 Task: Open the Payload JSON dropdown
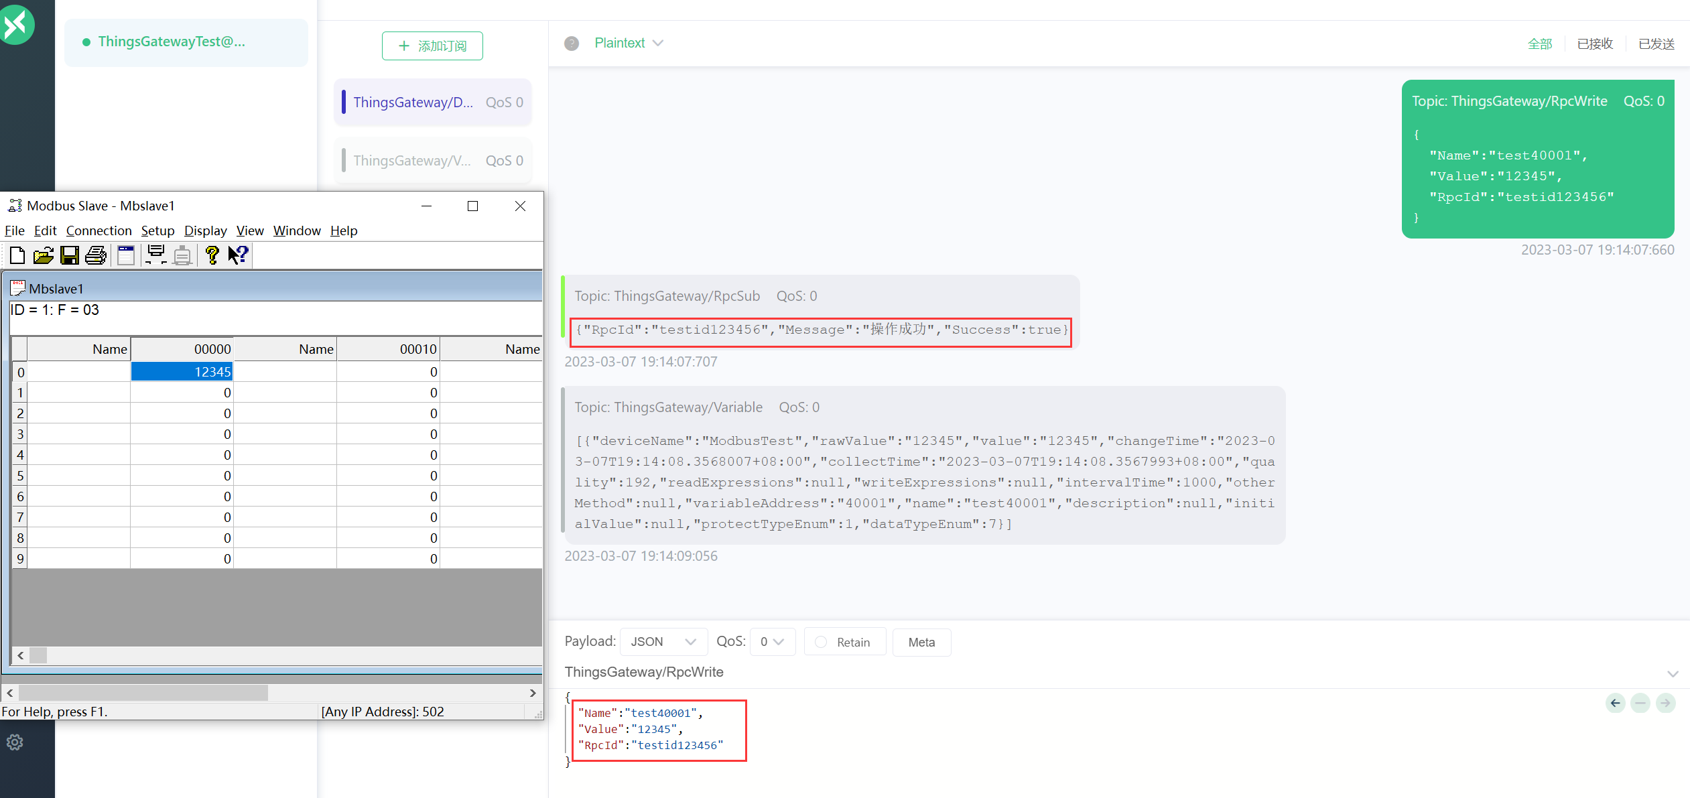(663, 642)
